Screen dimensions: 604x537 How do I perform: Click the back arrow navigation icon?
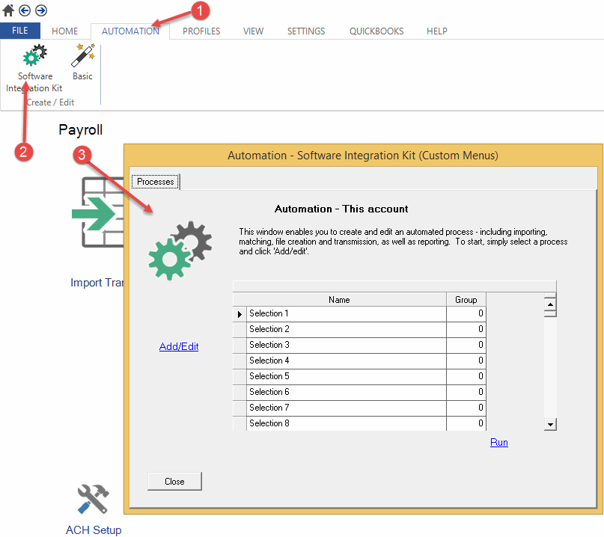25,10
